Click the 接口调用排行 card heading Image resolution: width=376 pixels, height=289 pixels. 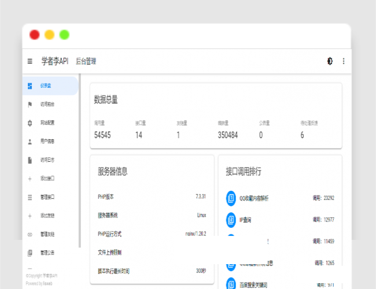click(244, 171)
